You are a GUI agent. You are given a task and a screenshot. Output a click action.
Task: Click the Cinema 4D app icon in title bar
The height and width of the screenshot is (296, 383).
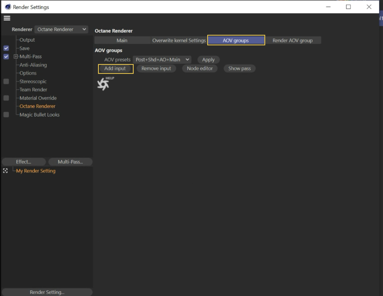(8, 7)
